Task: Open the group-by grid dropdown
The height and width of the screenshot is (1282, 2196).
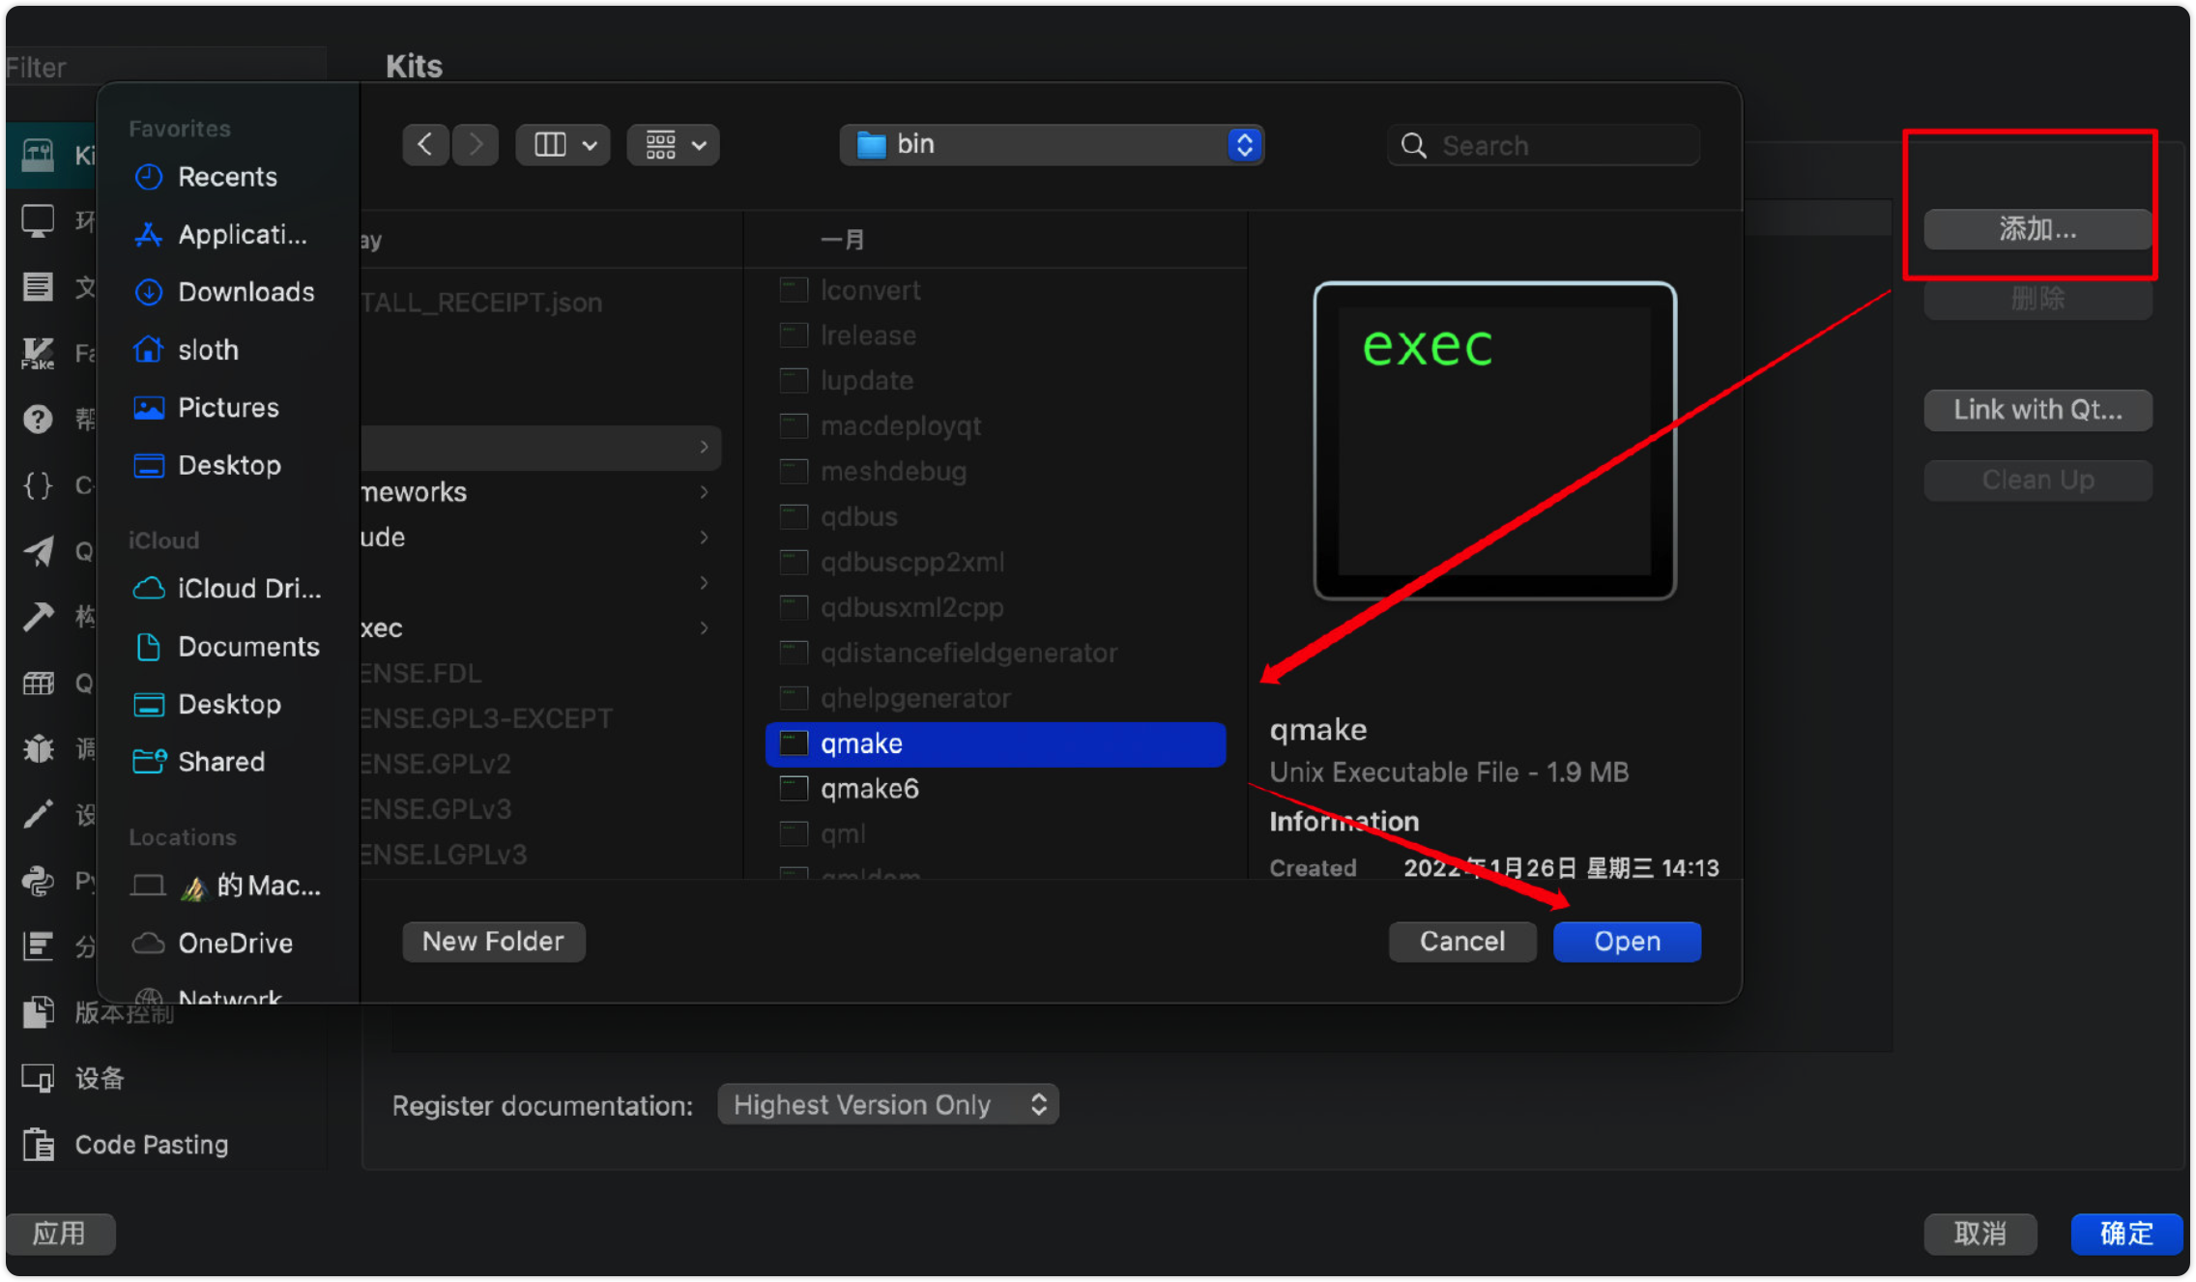Action: (674, 145)
